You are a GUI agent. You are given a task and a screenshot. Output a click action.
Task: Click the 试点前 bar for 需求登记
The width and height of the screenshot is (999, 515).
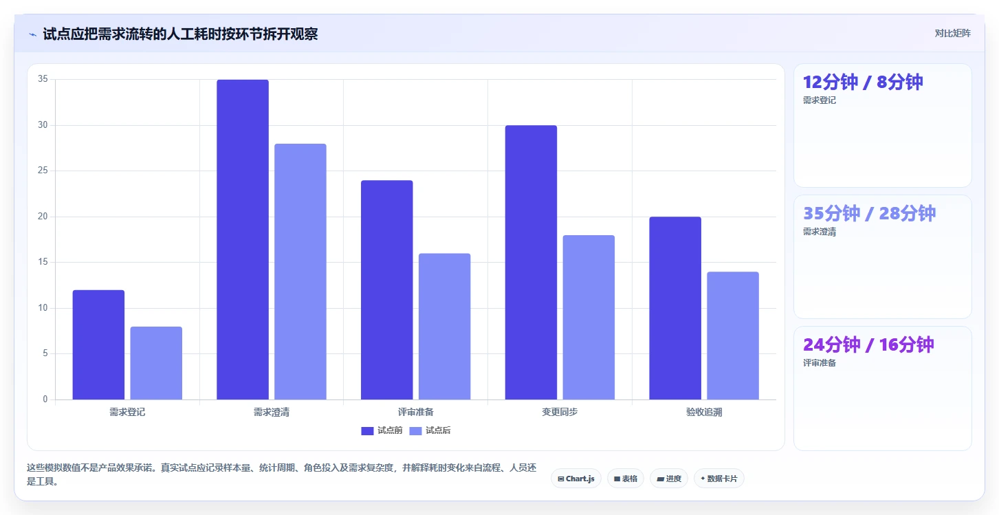(98, 344)
